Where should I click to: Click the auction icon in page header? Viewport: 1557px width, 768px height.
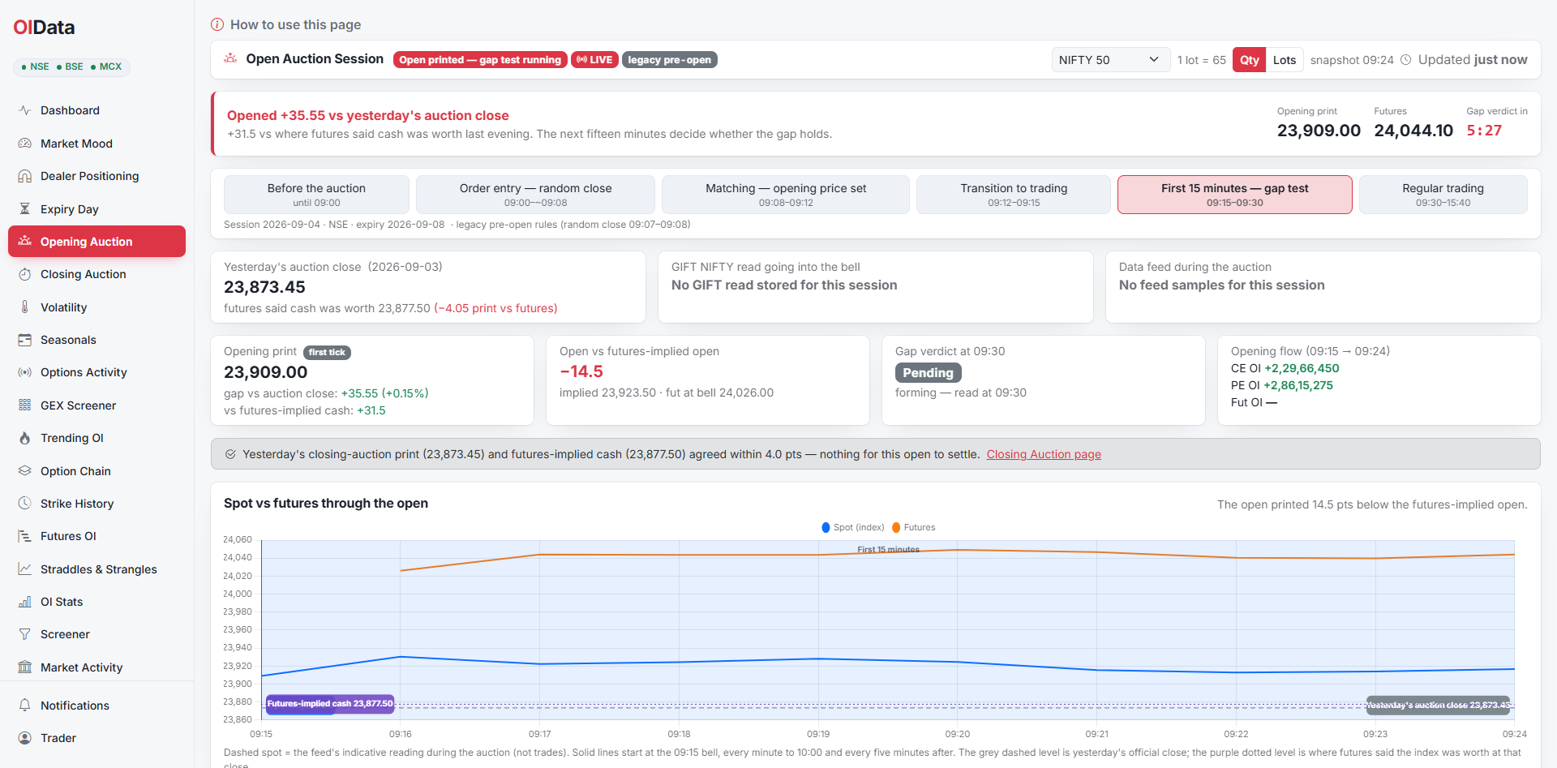tap(230, 58)
